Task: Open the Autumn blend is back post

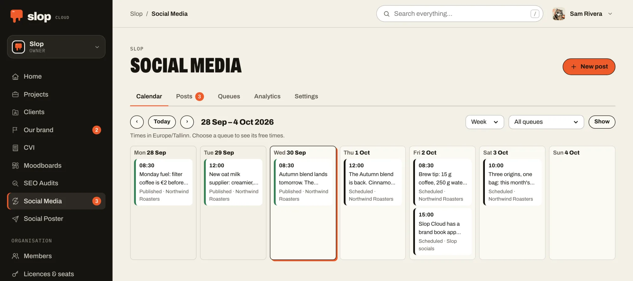Action: [373, 182]
